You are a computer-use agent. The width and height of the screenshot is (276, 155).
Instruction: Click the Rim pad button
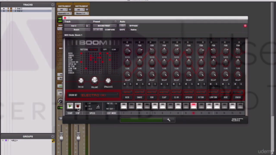(152, 97)
